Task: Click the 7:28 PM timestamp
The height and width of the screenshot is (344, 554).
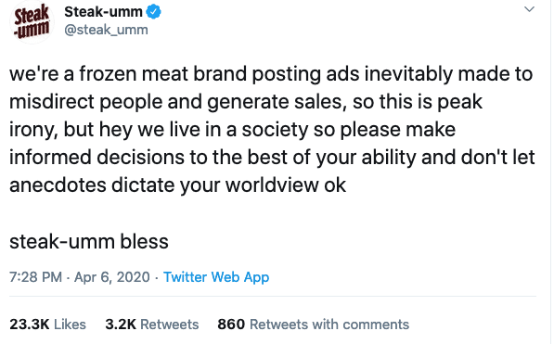Action: 35,277
